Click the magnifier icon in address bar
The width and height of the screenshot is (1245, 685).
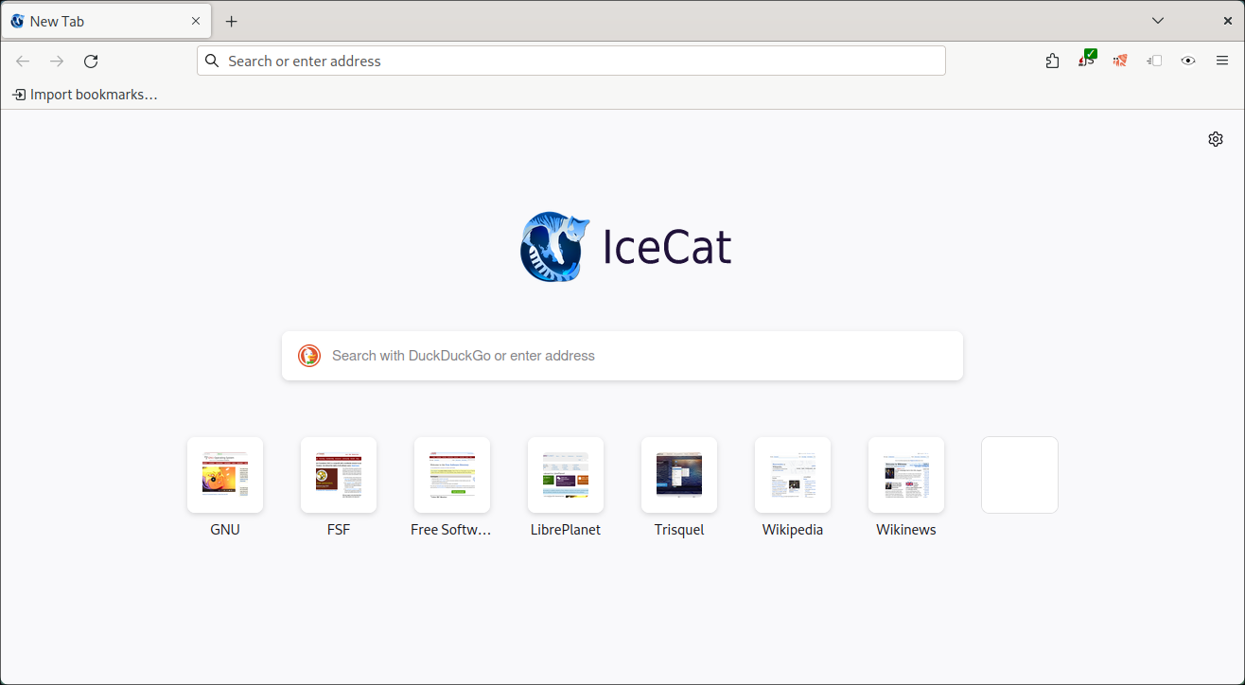tap(213, 61)
